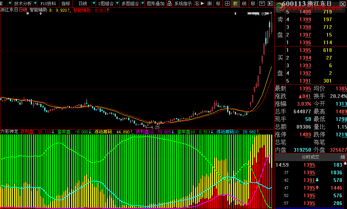The width and height of the screenshot is (347, 209).
Task: Open the 指标 indicator menu
Action: point(66,4)
